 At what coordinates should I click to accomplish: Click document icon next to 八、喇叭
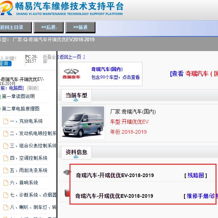click(x=6, y=207)
